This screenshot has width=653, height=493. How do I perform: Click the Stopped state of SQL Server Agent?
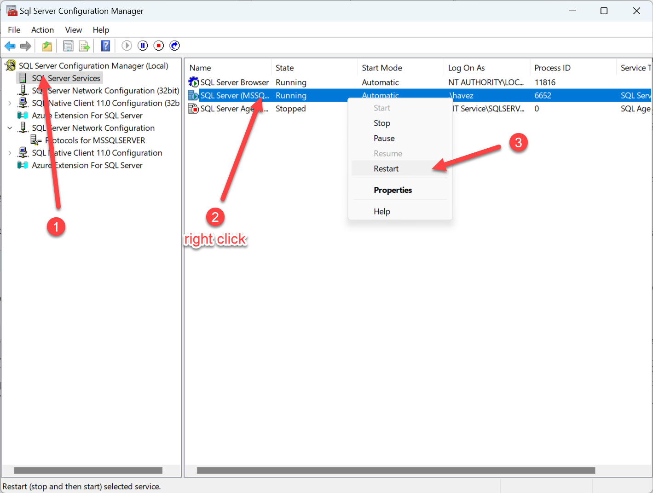click(x=290, y=109)
